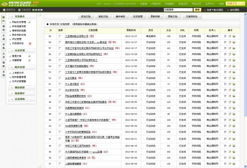Screen dimensions: 247x168
Task: Click red shield icon beside 内容回收站
Action: pos(30,44)
